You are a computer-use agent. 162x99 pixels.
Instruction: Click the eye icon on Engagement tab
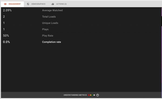[x=5, y=4]
